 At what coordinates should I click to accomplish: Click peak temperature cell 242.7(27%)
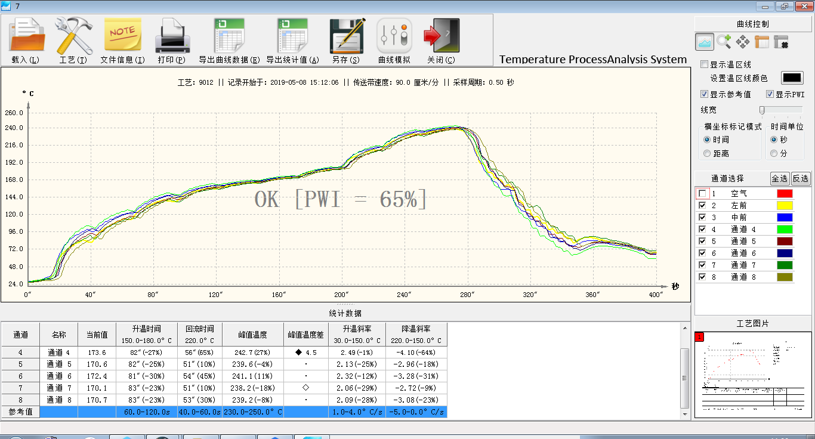tap(253, 352)
